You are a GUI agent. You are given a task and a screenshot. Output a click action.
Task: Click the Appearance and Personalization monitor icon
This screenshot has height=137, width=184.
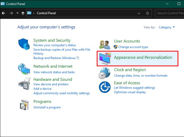[x=105, y=59]
